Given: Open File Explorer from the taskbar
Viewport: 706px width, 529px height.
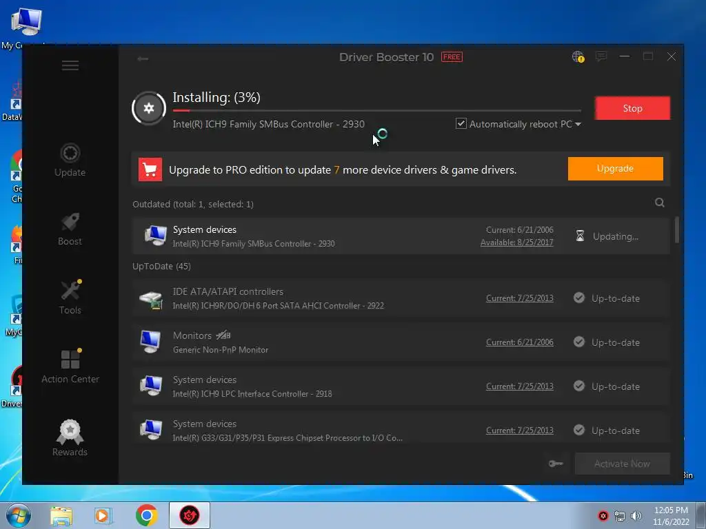Looking at the screenshot, I should (x=61, y=516).
